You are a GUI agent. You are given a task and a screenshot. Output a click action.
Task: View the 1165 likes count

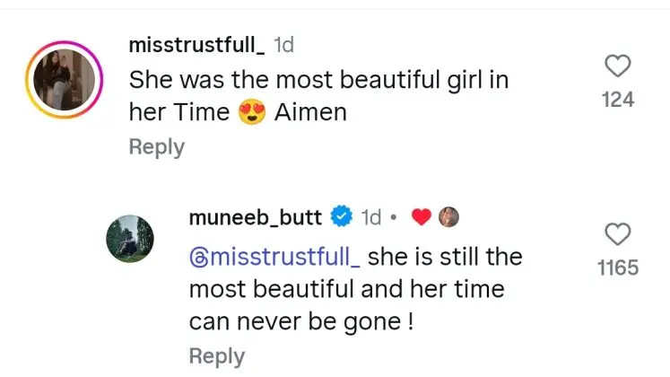click(617, 267)
